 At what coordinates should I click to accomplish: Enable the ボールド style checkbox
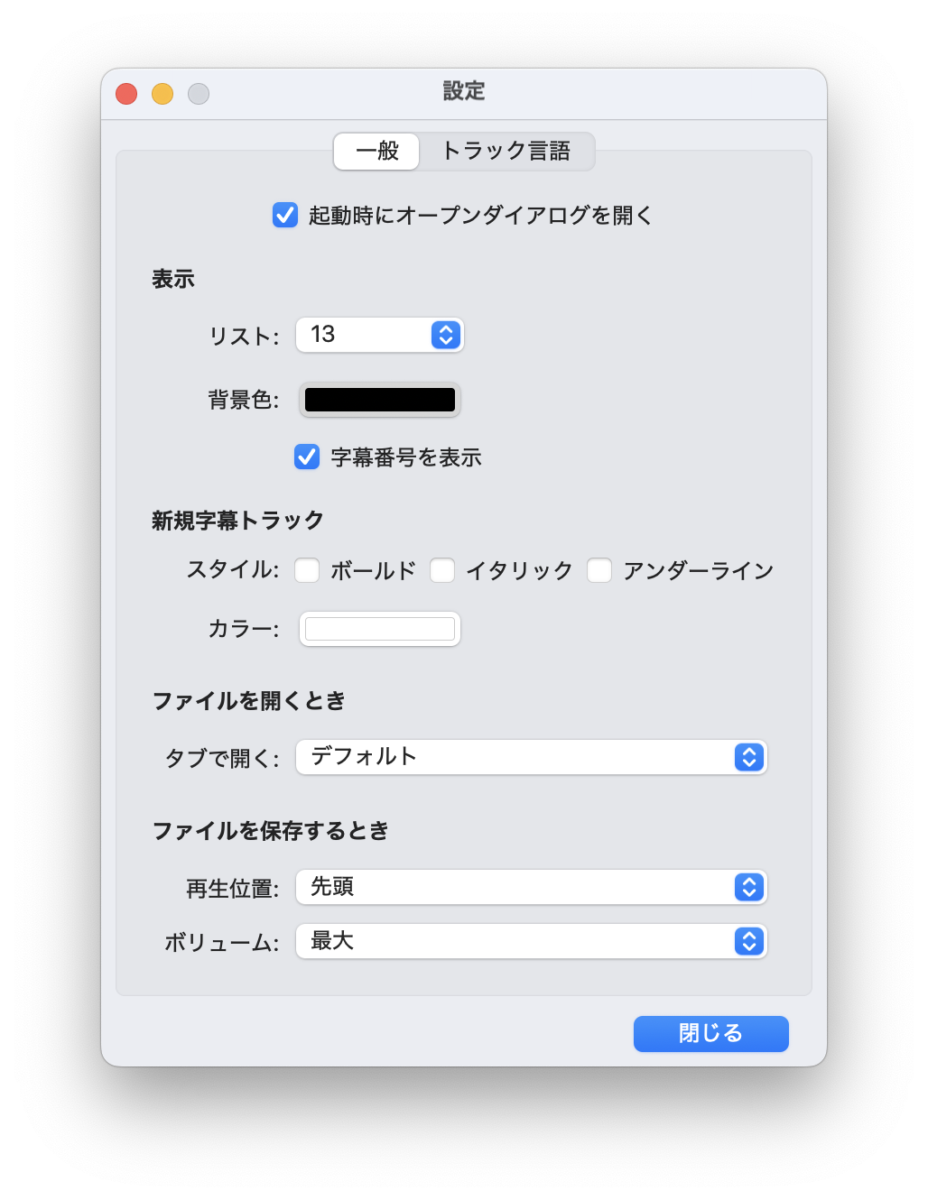pyautogui.click(x=307, y=570)
